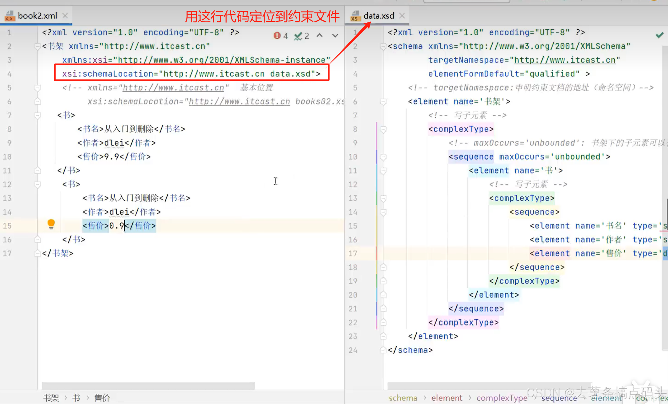This screenshot has height=404, width=668.
Task: Open the commented xmlns itcast.cn link on line 5
Action: (173, 88)
